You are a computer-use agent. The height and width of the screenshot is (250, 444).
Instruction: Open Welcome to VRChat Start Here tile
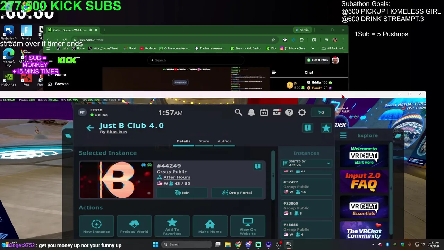[x=364, y=156]
